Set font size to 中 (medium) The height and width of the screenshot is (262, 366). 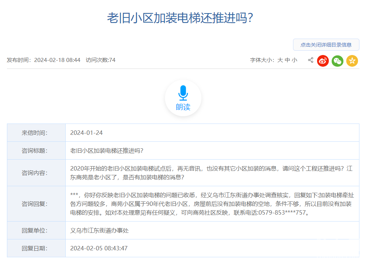(x=287, y=60)
